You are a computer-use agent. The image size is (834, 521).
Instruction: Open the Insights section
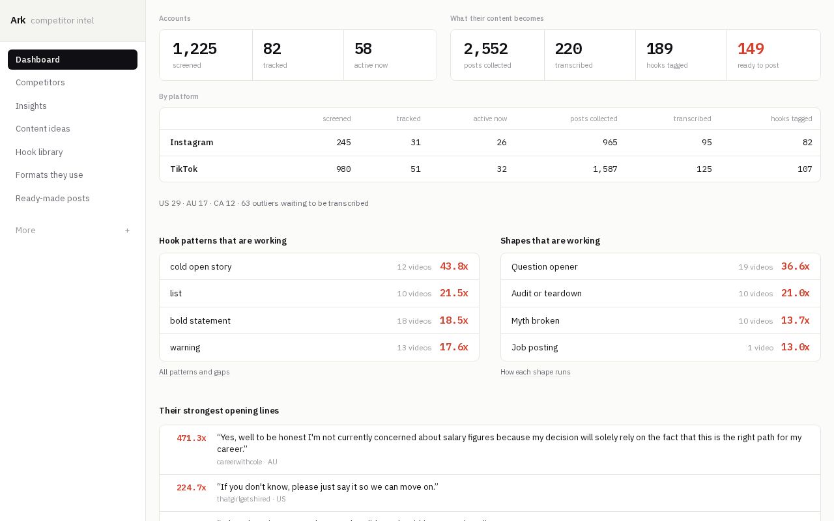(72, 106)
